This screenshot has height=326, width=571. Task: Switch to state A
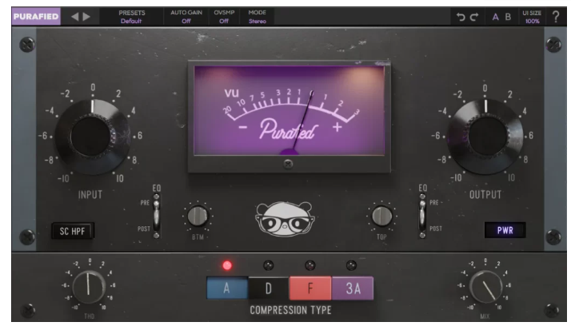(x=495, y=17)
